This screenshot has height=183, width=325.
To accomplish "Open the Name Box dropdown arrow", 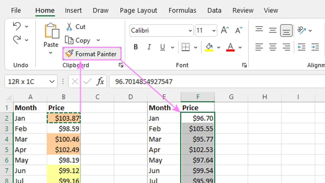I will click(x=51, y=82).
